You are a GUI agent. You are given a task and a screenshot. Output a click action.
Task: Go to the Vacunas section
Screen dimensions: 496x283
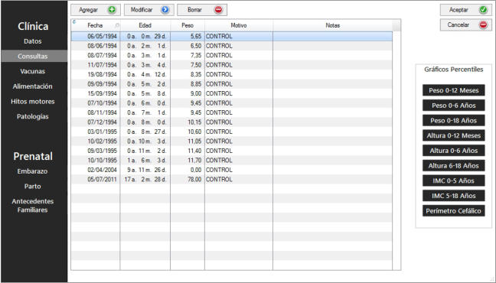[33, 71]
